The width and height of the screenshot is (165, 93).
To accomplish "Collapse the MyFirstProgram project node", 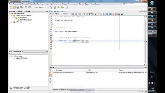I will coord(10,13).
